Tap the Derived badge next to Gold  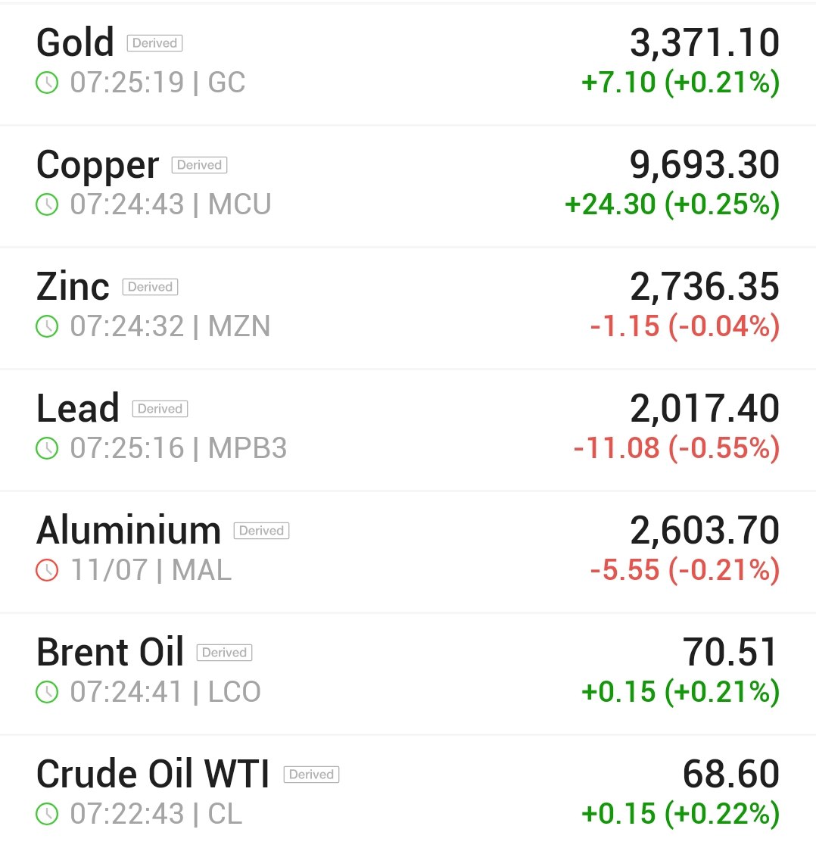[x=154, y=43]
